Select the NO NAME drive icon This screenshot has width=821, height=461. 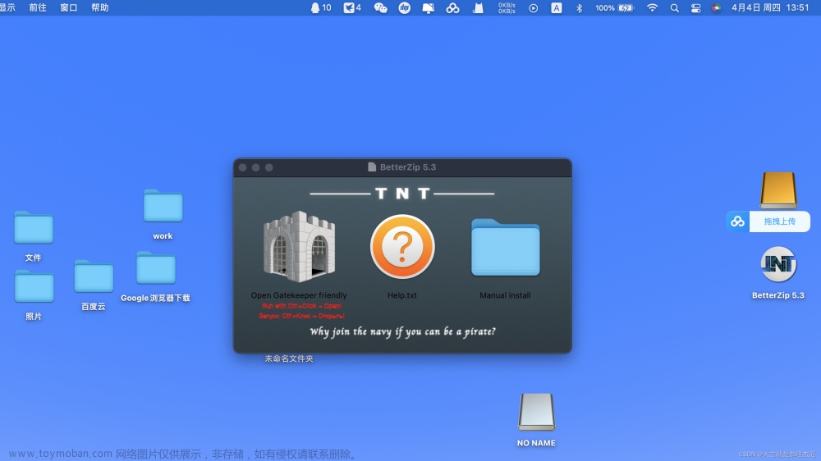[536, 412]
